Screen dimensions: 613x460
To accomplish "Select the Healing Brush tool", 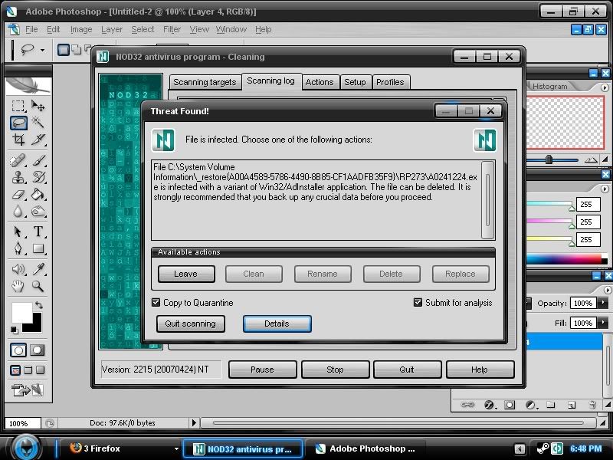I will (x=18, y=160).
